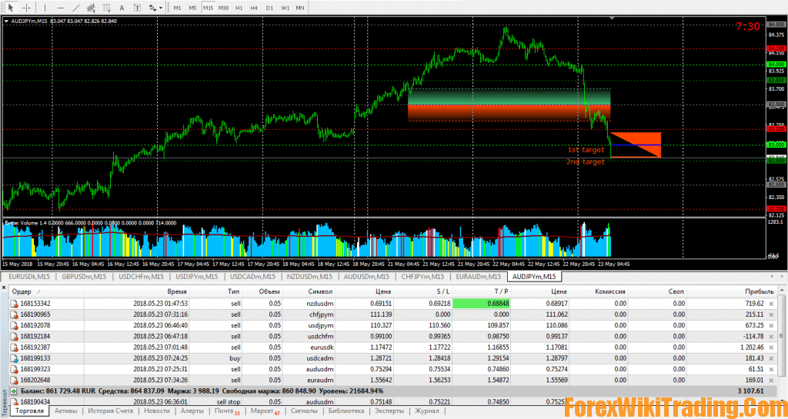Open the CHFJPYm,M15 chart tab

(x=422, y=277)
